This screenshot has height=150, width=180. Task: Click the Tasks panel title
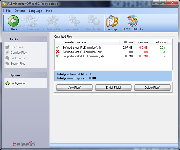14,39
